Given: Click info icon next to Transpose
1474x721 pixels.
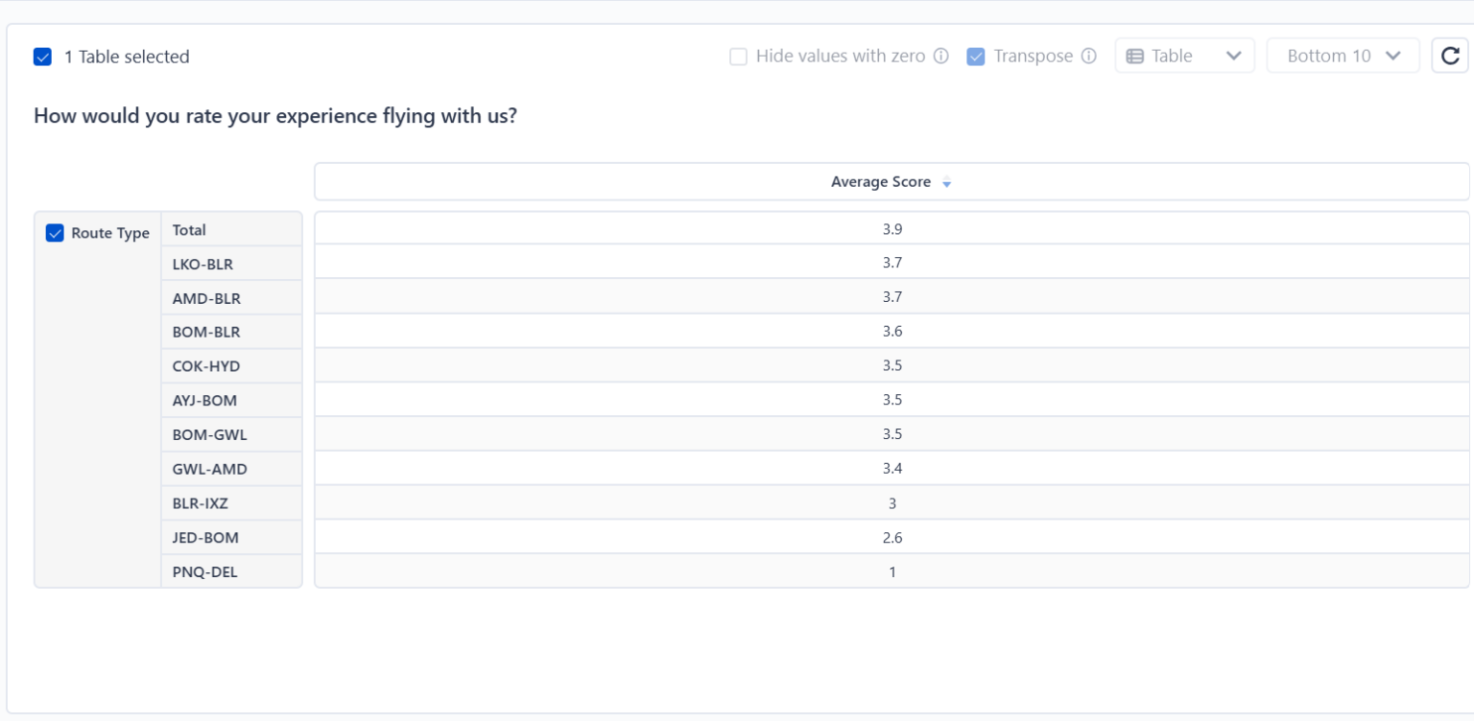Looking at the screenshot, I should pyautogui.click(x=1089, y=56).
